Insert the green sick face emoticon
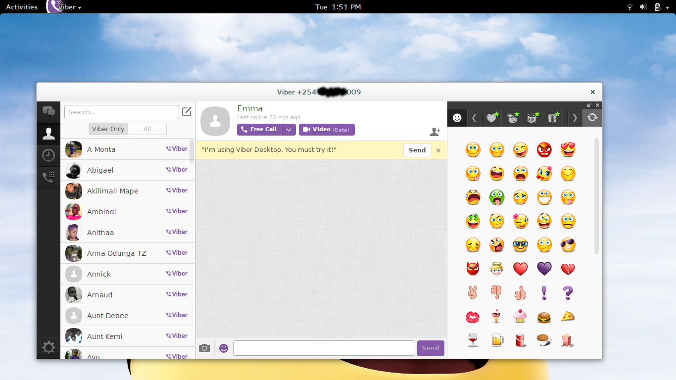676x380 pixels. pos(497,197)
